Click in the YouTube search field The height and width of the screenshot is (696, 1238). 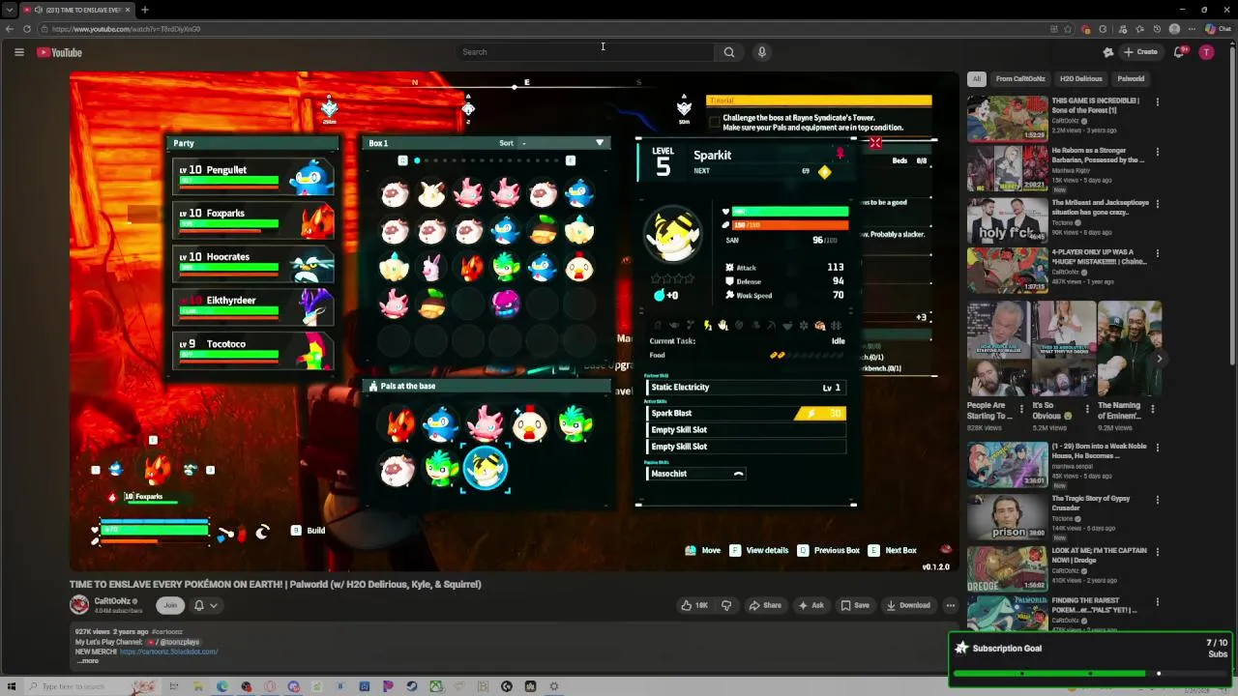[x=585, y=52]
